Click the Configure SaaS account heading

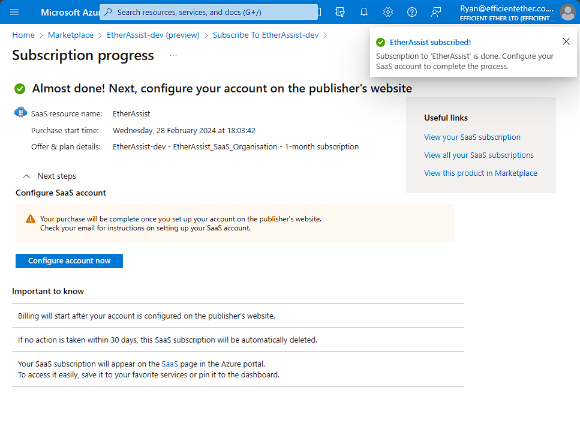pyautogui.click(x=61, y=193)
